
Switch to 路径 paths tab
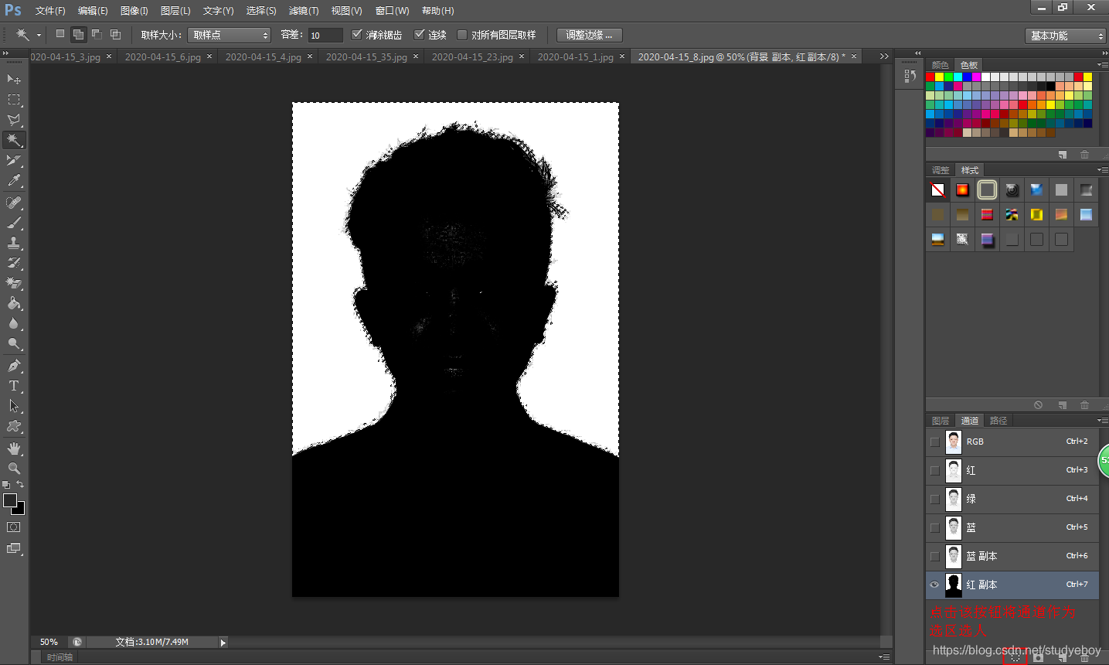tap(998, 421)
